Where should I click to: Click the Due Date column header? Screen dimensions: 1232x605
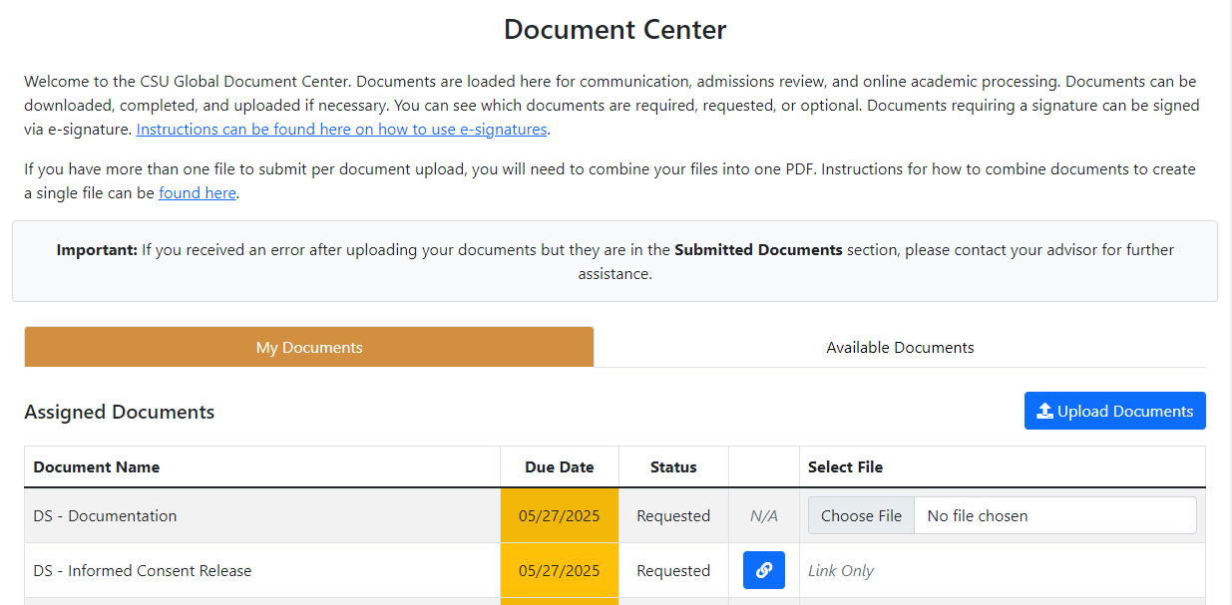[x=559, y=466]
